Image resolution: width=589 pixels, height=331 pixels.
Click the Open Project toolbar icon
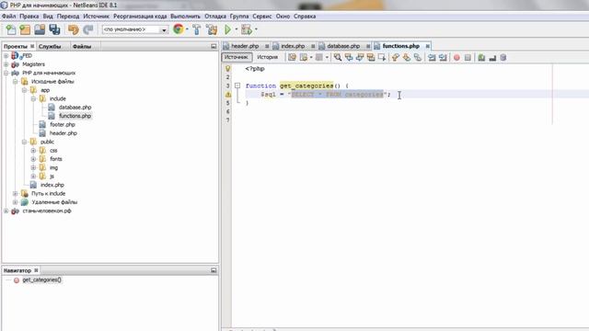[x=40, y=29]
